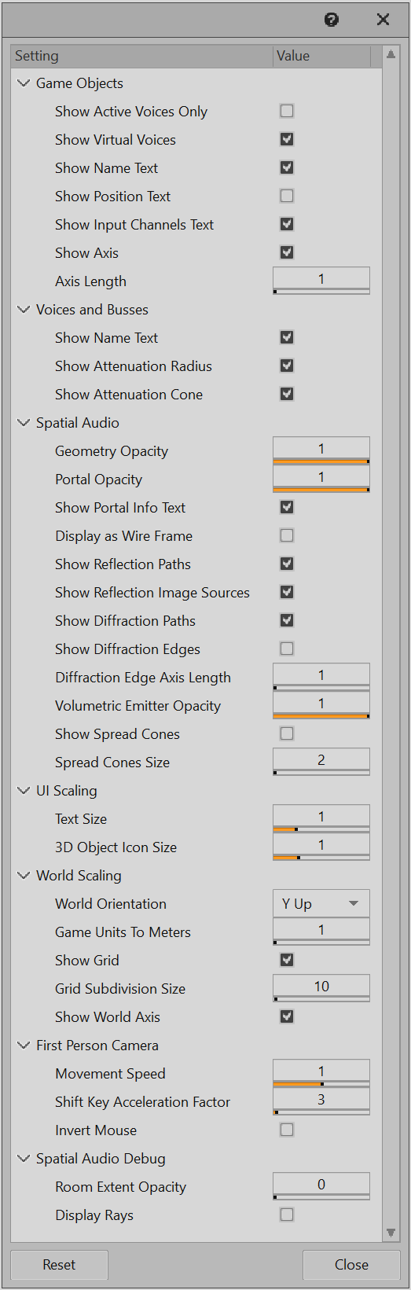Open the help question mark icon

(x=332, y=20)
